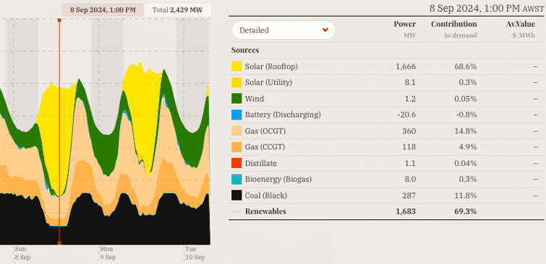
Task: Click the 14.8% Gas OCGT contribution value
Action: [466, 131]
